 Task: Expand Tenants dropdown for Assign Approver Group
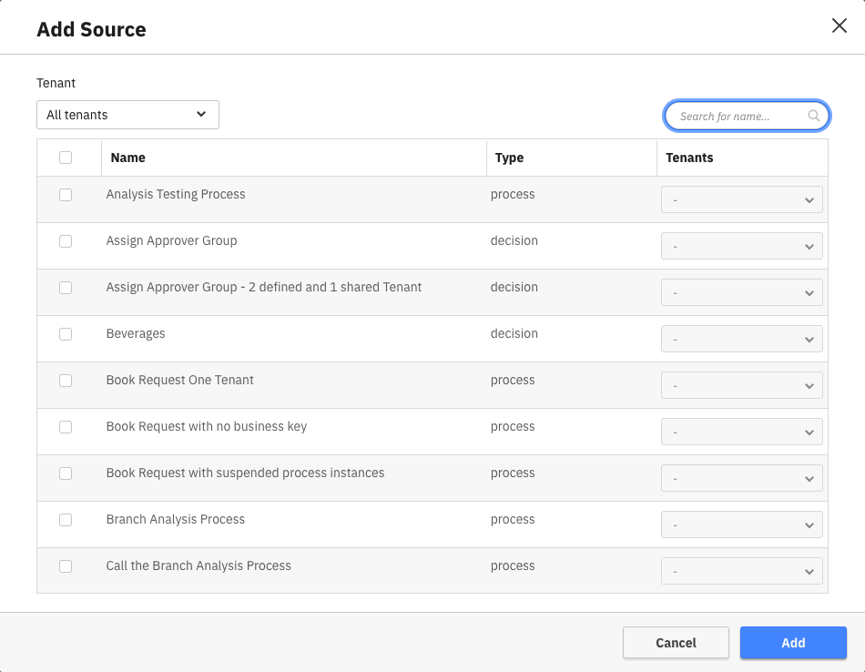741,246
